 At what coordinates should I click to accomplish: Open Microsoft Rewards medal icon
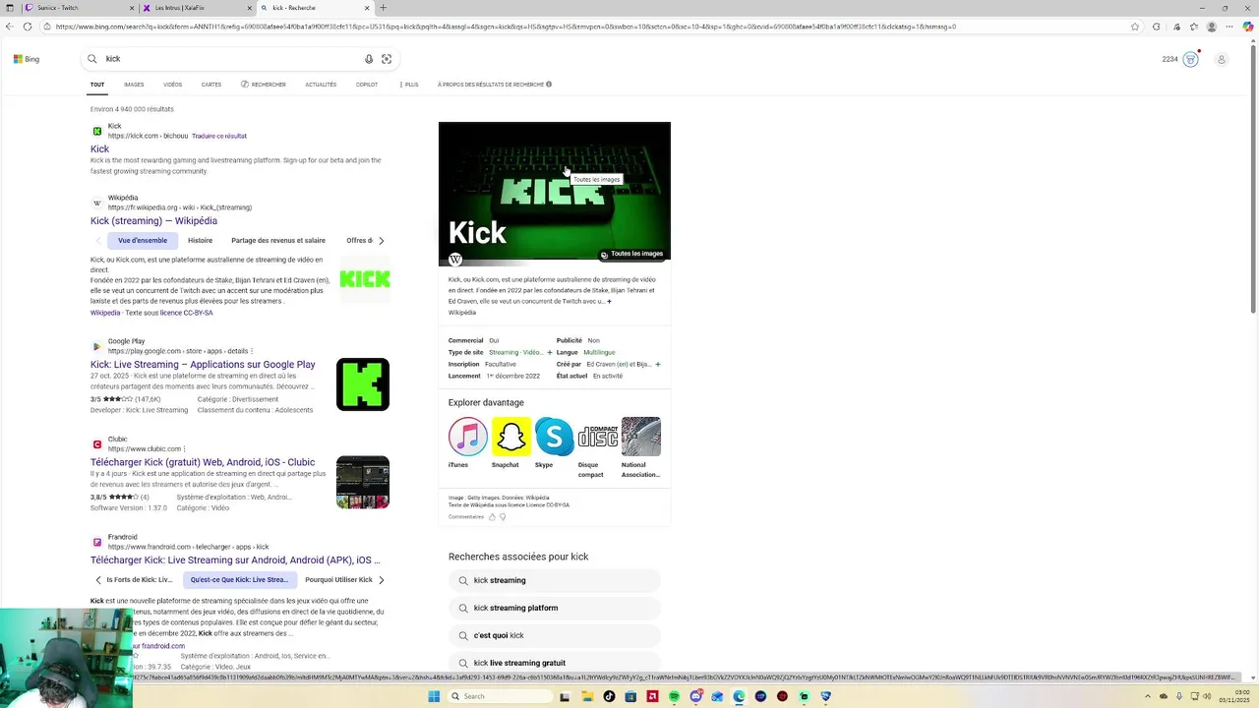[1190, 59]
